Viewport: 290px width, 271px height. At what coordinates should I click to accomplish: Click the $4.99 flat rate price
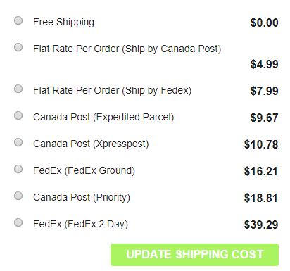click(264, 64)
